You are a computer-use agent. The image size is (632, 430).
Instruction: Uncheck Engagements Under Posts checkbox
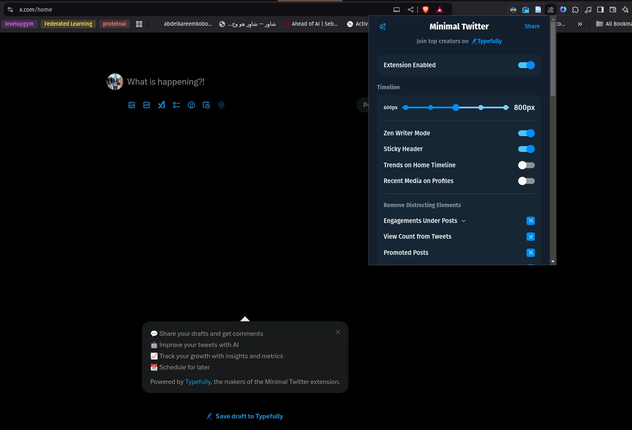tap(531, 221)
